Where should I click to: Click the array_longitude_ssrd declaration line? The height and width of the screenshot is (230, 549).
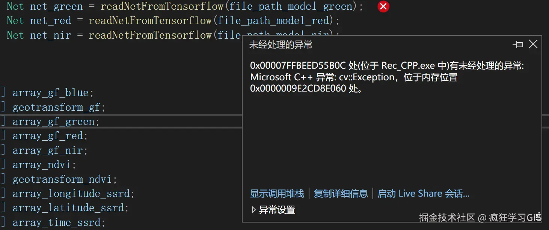click(74, 194)
